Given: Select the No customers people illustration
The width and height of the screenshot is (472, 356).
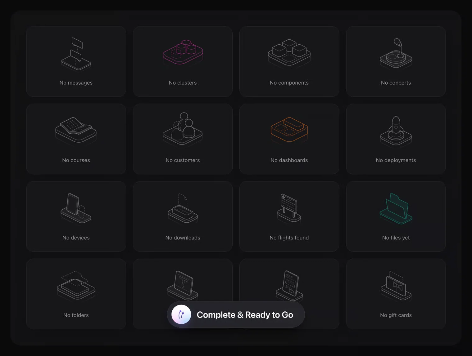Looking at the screenshot, I should 183,129.
